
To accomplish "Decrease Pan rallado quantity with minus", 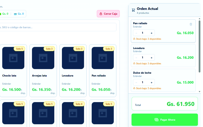I will pyautogui.click(x=136, y=33).
